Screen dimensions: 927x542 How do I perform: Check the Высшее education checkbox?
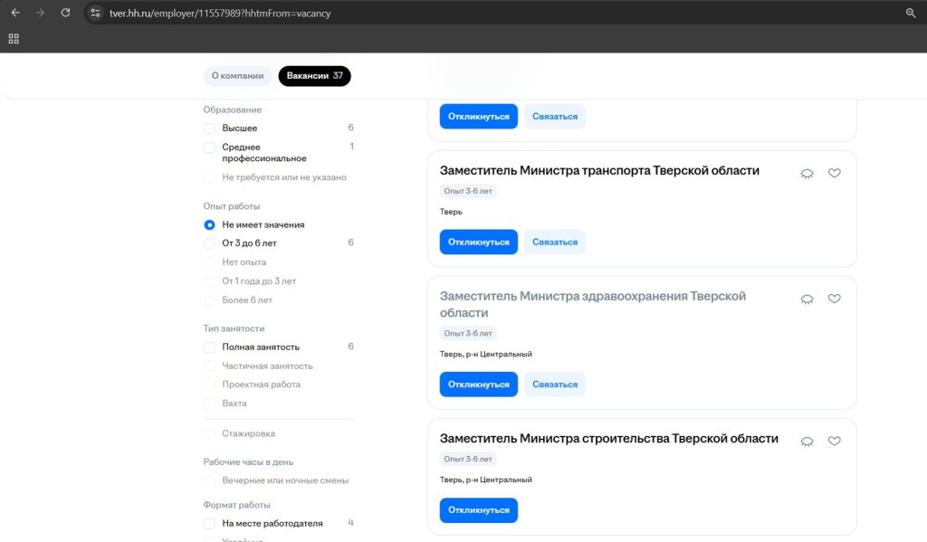coord(210,128)
